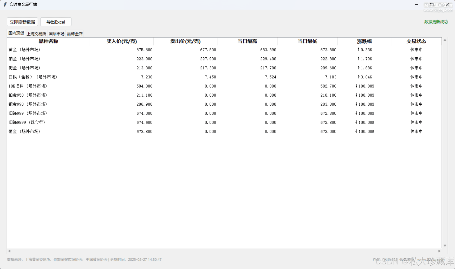The image size is (455, 269).
Task: Click the feather app icon in title bar
Action: [5, 4]
